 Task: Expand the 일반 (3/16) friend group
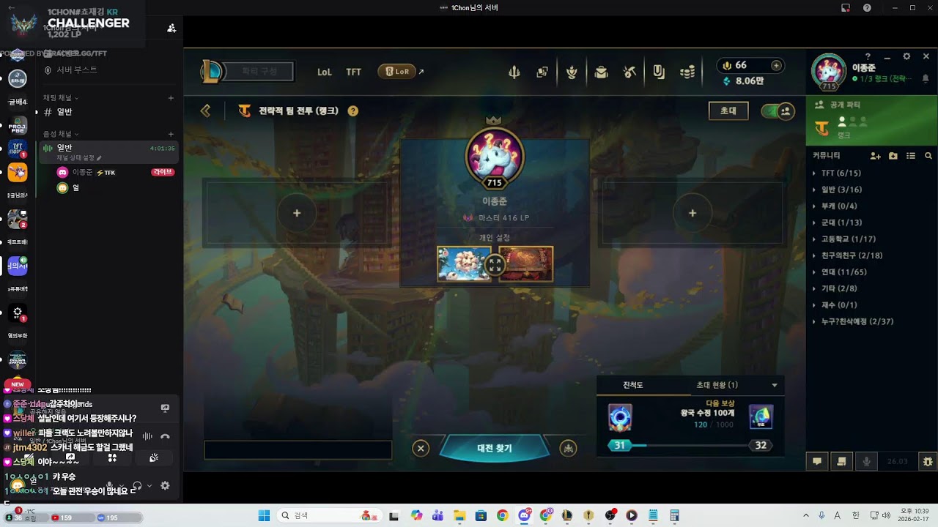point(841,190)
